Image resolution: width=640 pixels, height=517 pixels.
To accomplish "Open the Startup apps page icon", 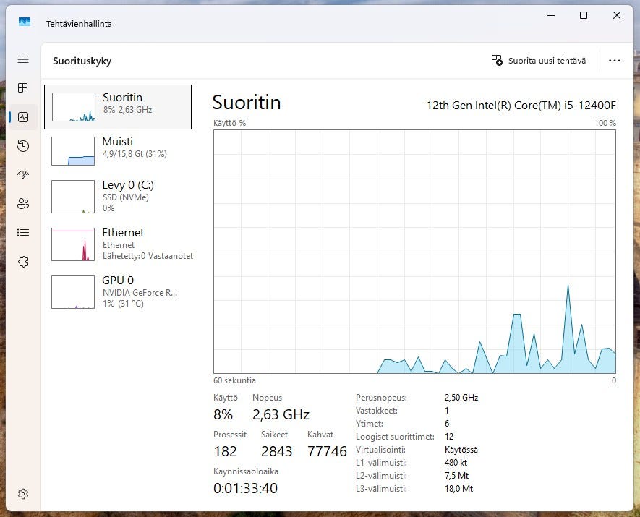I will [23, 175].
